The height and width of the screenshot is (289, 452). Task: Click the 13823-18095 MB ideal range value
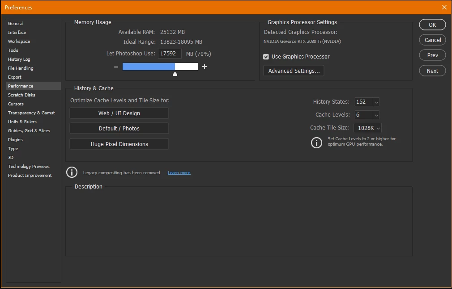pyautogui.click(x=181, y=42)
